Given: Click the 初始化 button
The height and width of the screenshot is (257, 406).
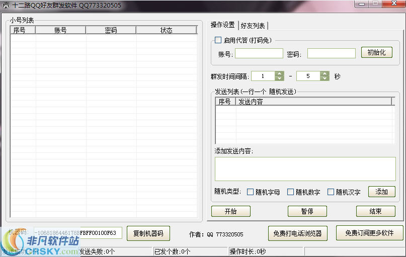Looking at the screenshot, I should point(377,52).
